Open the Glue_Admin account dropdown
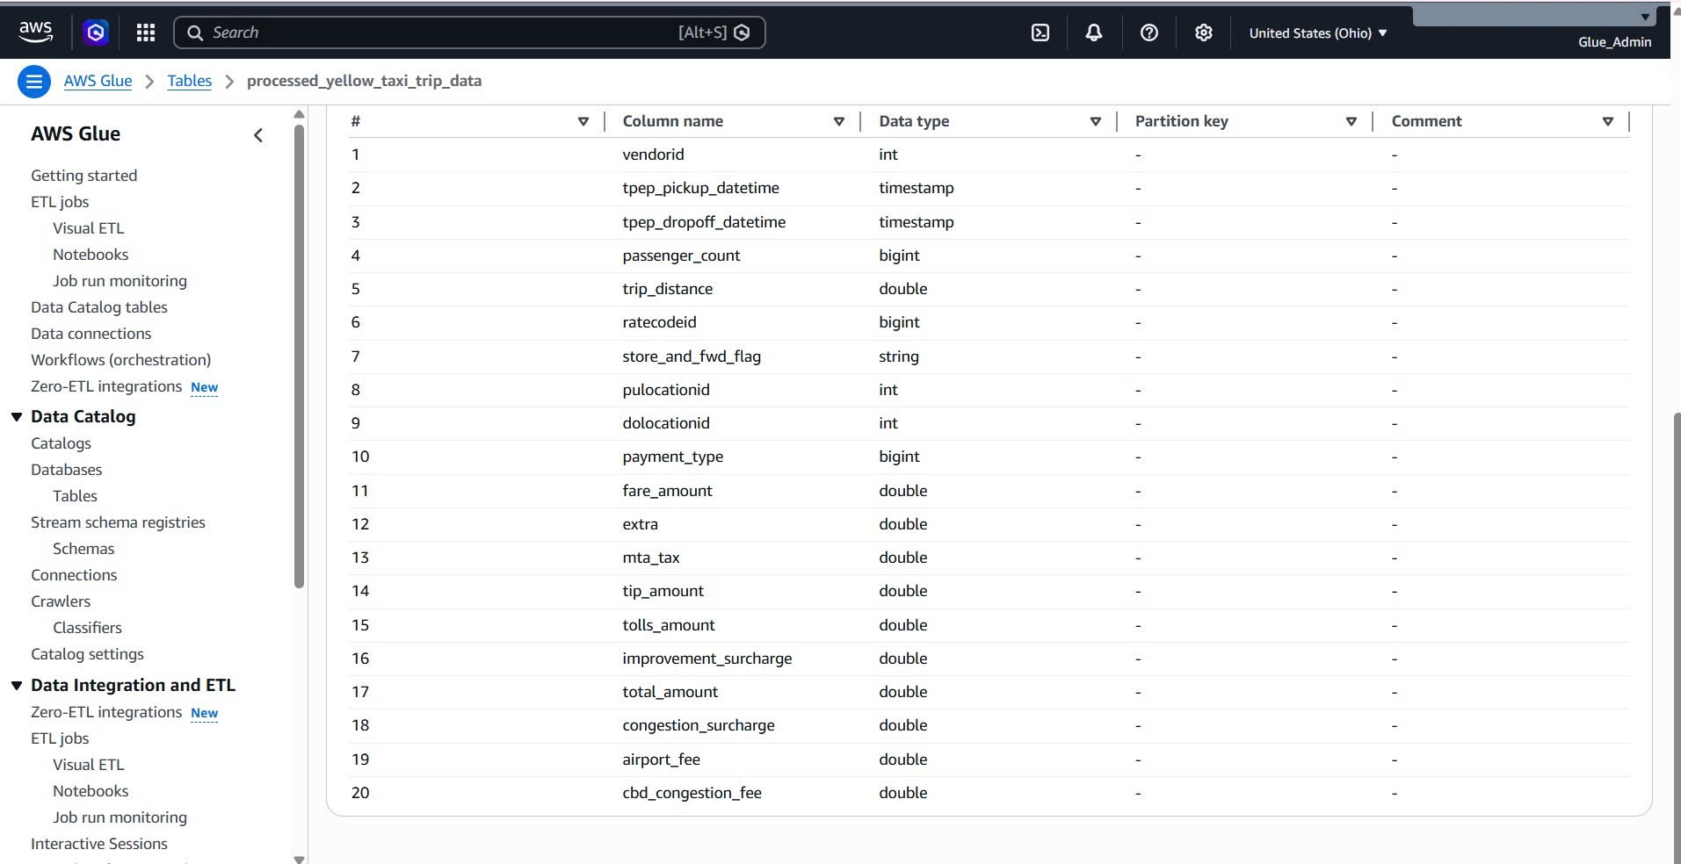The height and width of the screenshot is (864, 1681). (1615, 41)
